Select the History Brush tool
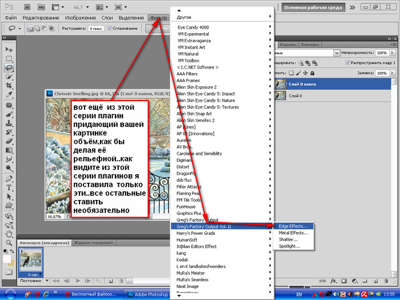400x300 pixels. click(x=9, y=132)
